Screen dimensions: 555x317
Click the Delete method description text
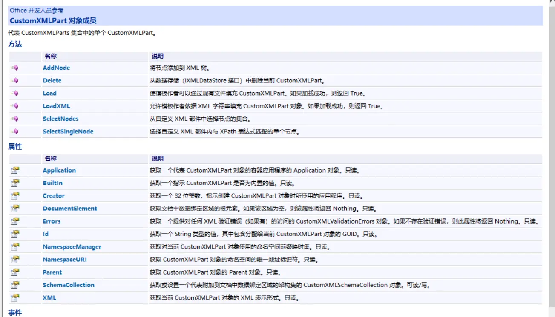238,81
